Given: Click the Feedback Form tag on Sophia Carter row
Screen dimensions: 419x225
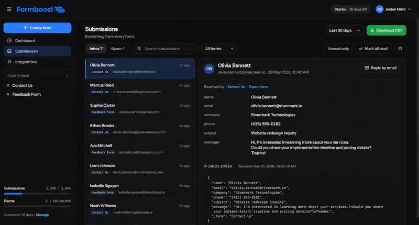Looking at the screenshot, I should pos(103,112).
